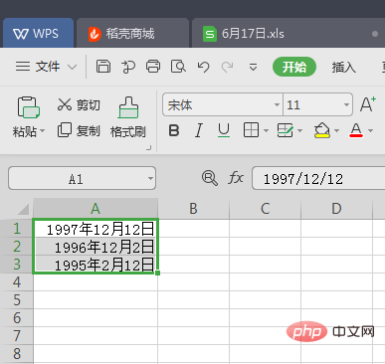Select column B header
The image size is (385, 364).
click(193, 209)
